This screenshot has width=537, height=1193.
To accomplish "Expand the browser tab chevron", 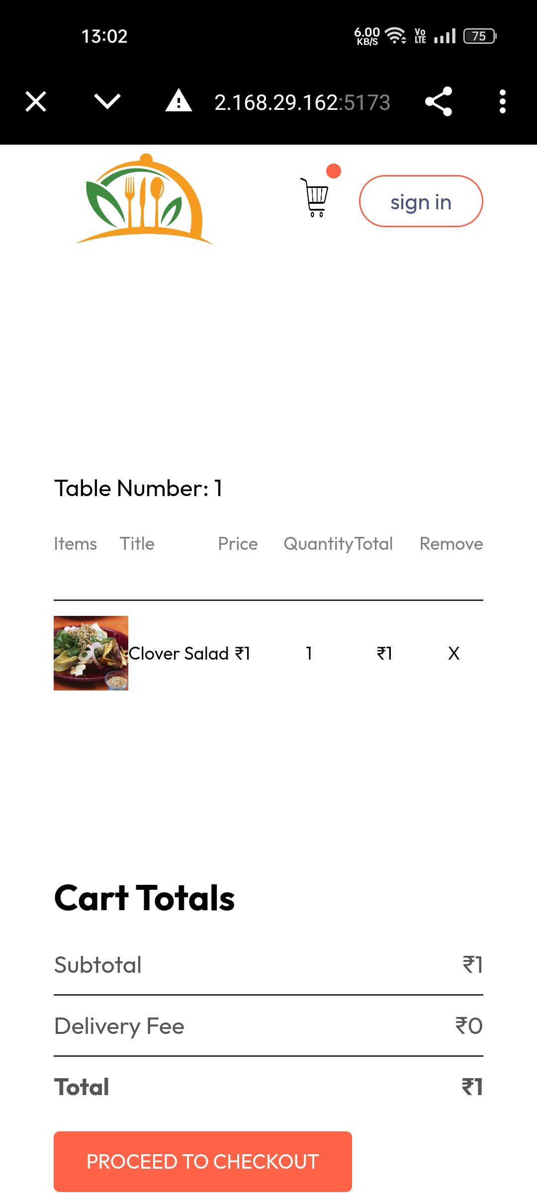I will [x=107, y=102].
